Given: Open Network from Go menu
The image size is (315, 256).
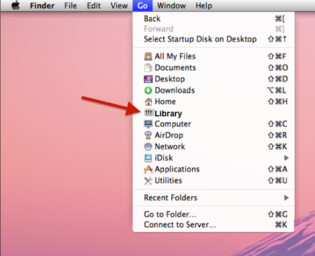Looking at the screenshot, I should pos(214,146).
